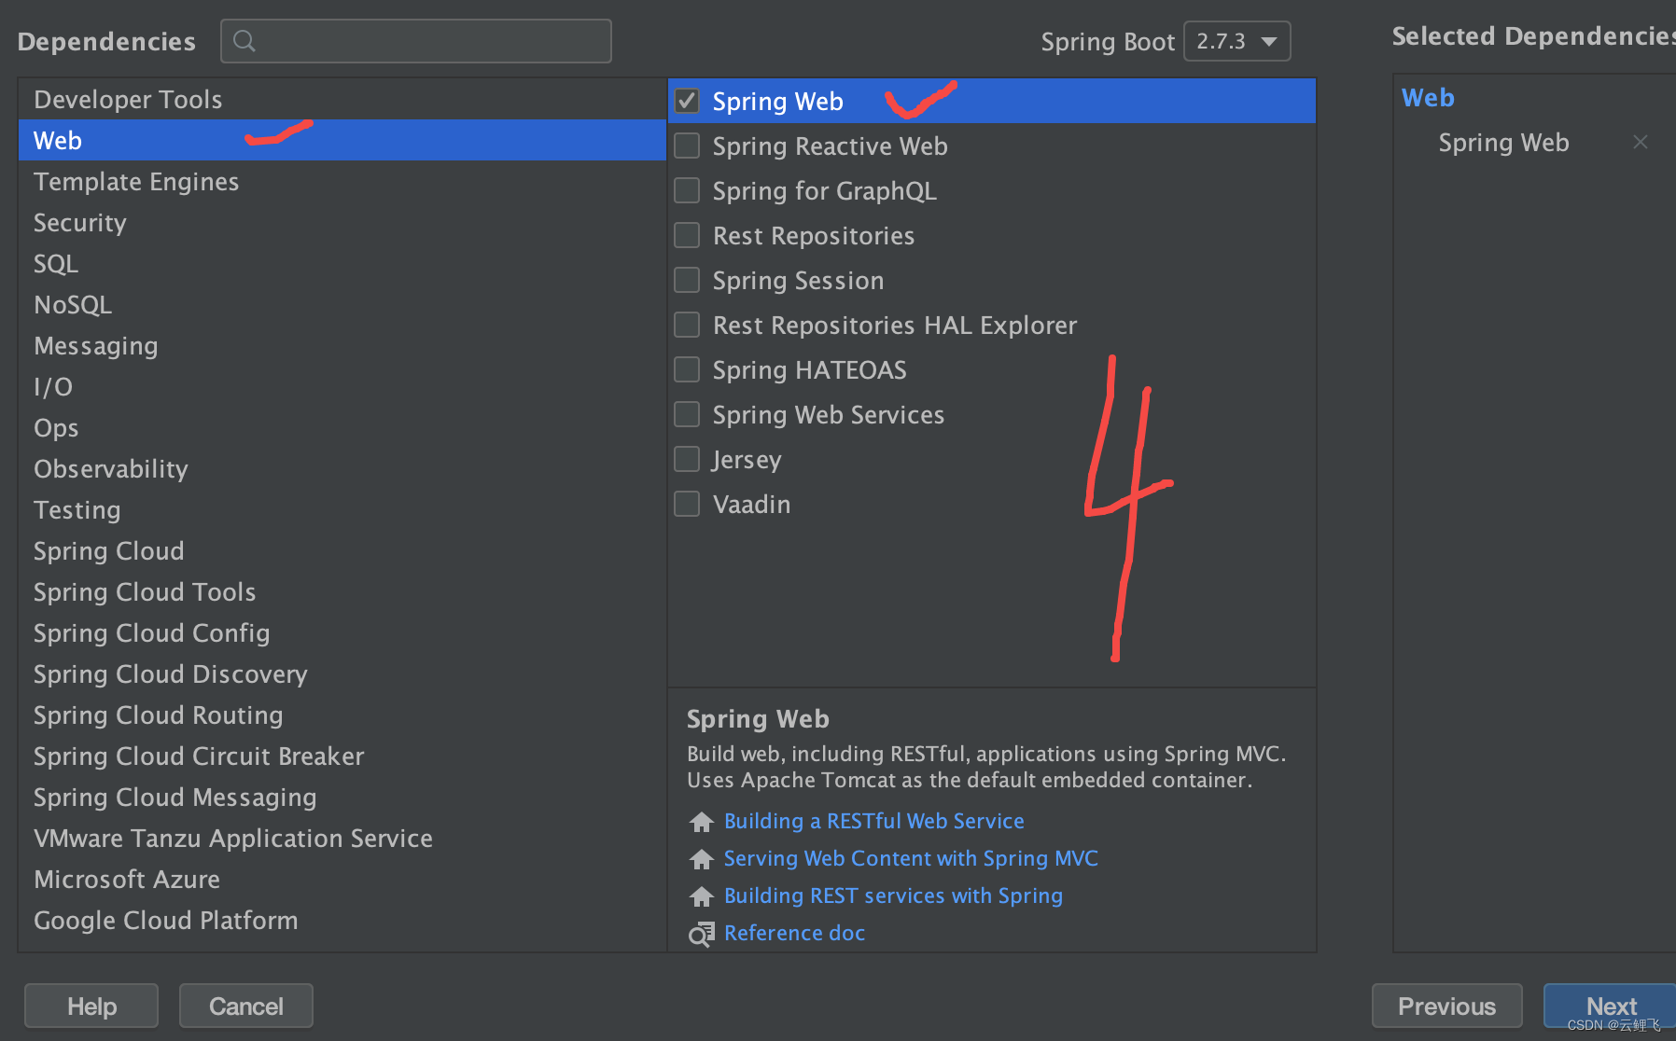Open the Spring Cloud category
This screenshot has height=1041, width=1676.
click(x=342, y=550)
